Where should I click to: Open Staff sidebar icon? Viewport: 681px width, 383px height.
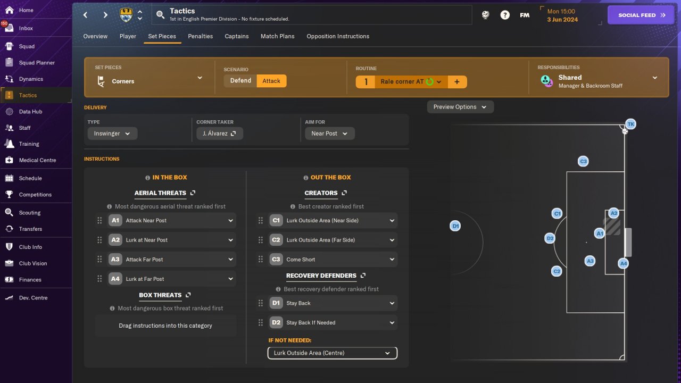click(x=9, y=128)
